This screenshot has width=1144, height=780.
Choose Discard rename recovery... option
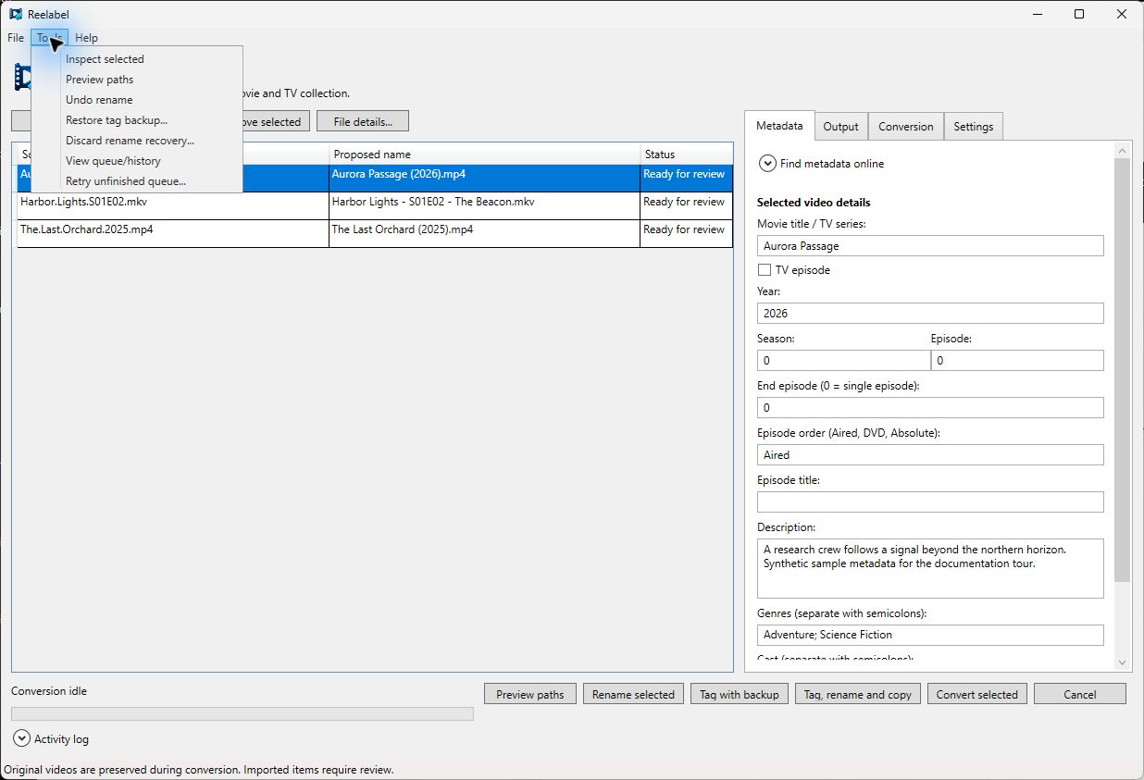click(x=137, y=141)
